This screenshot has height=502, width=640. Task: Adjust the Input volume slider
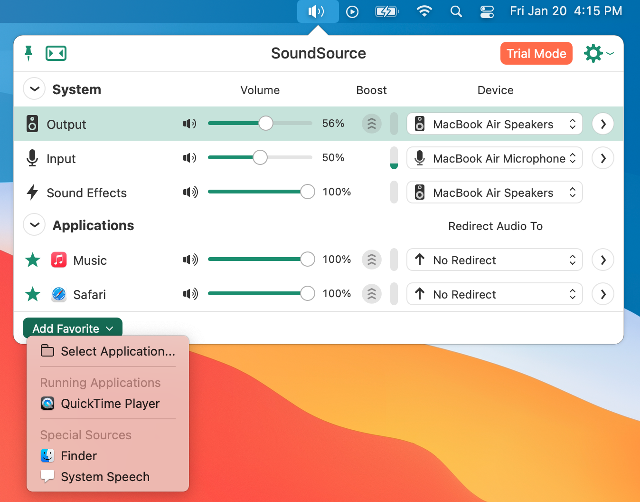point(260,157)
